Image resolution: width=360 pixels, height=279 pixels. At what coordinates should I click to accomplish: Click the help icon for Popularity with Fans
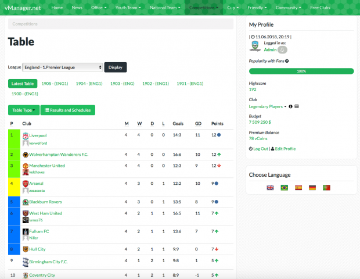[287, 61]
